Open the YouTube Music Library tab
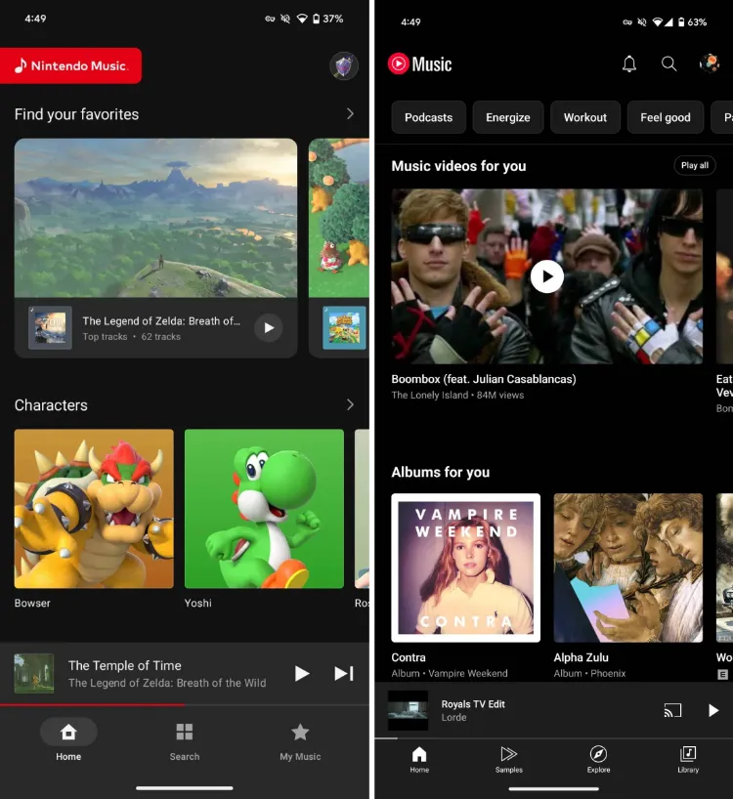733x799 pixels. point(688,758)
